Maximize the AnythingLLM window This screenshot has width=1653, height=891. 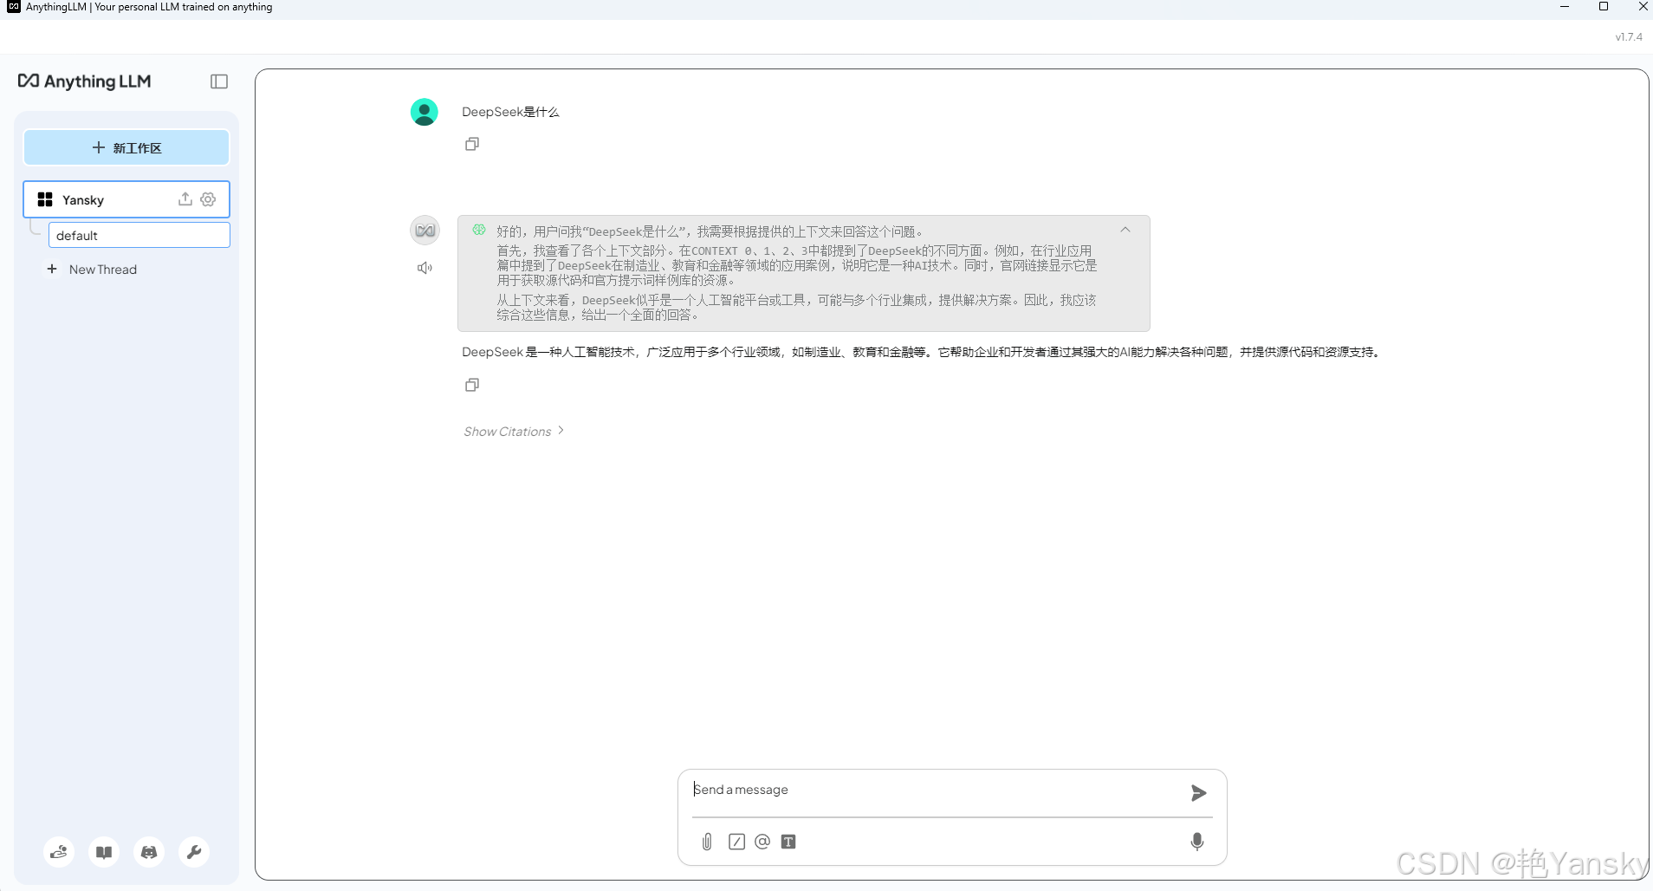[1604, 7]
